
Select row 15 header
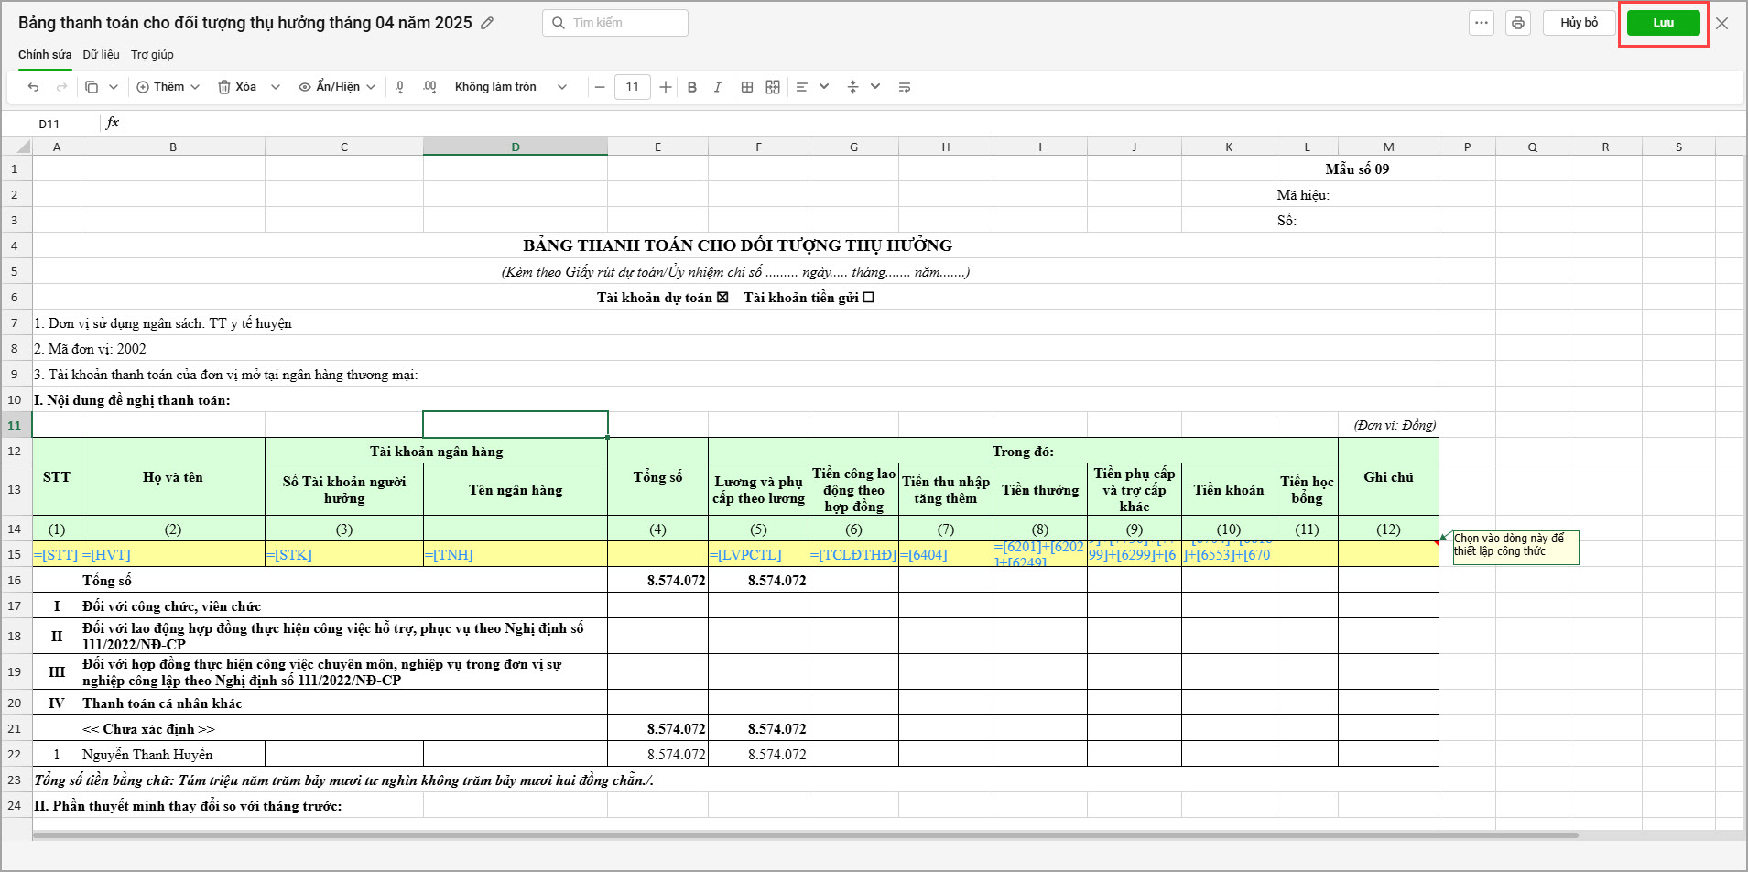tap(16, 554)
